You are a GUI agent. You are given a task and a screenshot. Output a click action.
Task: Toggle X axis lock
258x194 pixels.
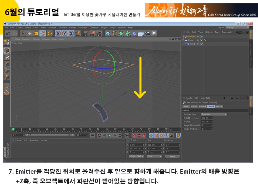pyautogui.click(x=58, y=34)
